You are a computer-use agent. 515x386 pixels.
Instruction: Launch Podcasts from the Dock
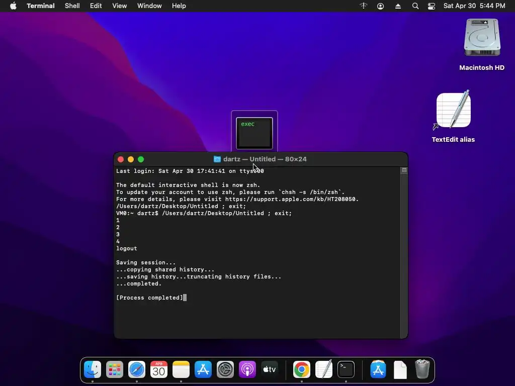tap(247, 369)
